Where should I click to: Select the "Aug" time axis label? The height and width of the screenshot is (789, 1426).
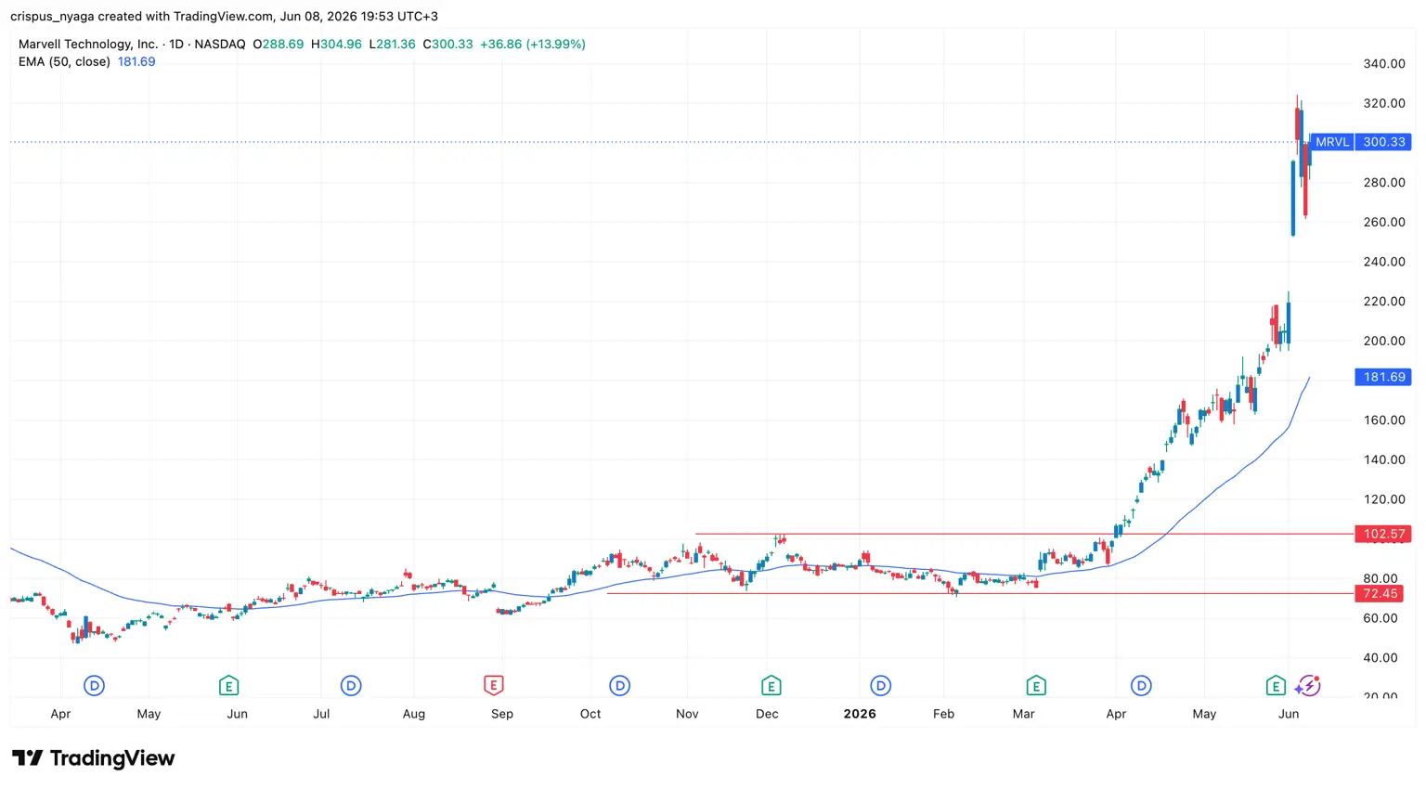414,714
